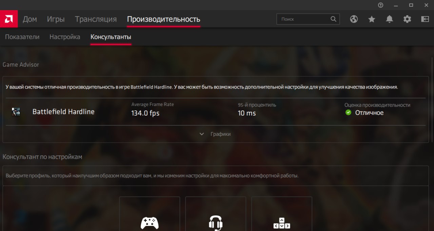Close the window
Image resolution: width=434 pixels, height=231 pixels.
[x=427, y=5]
